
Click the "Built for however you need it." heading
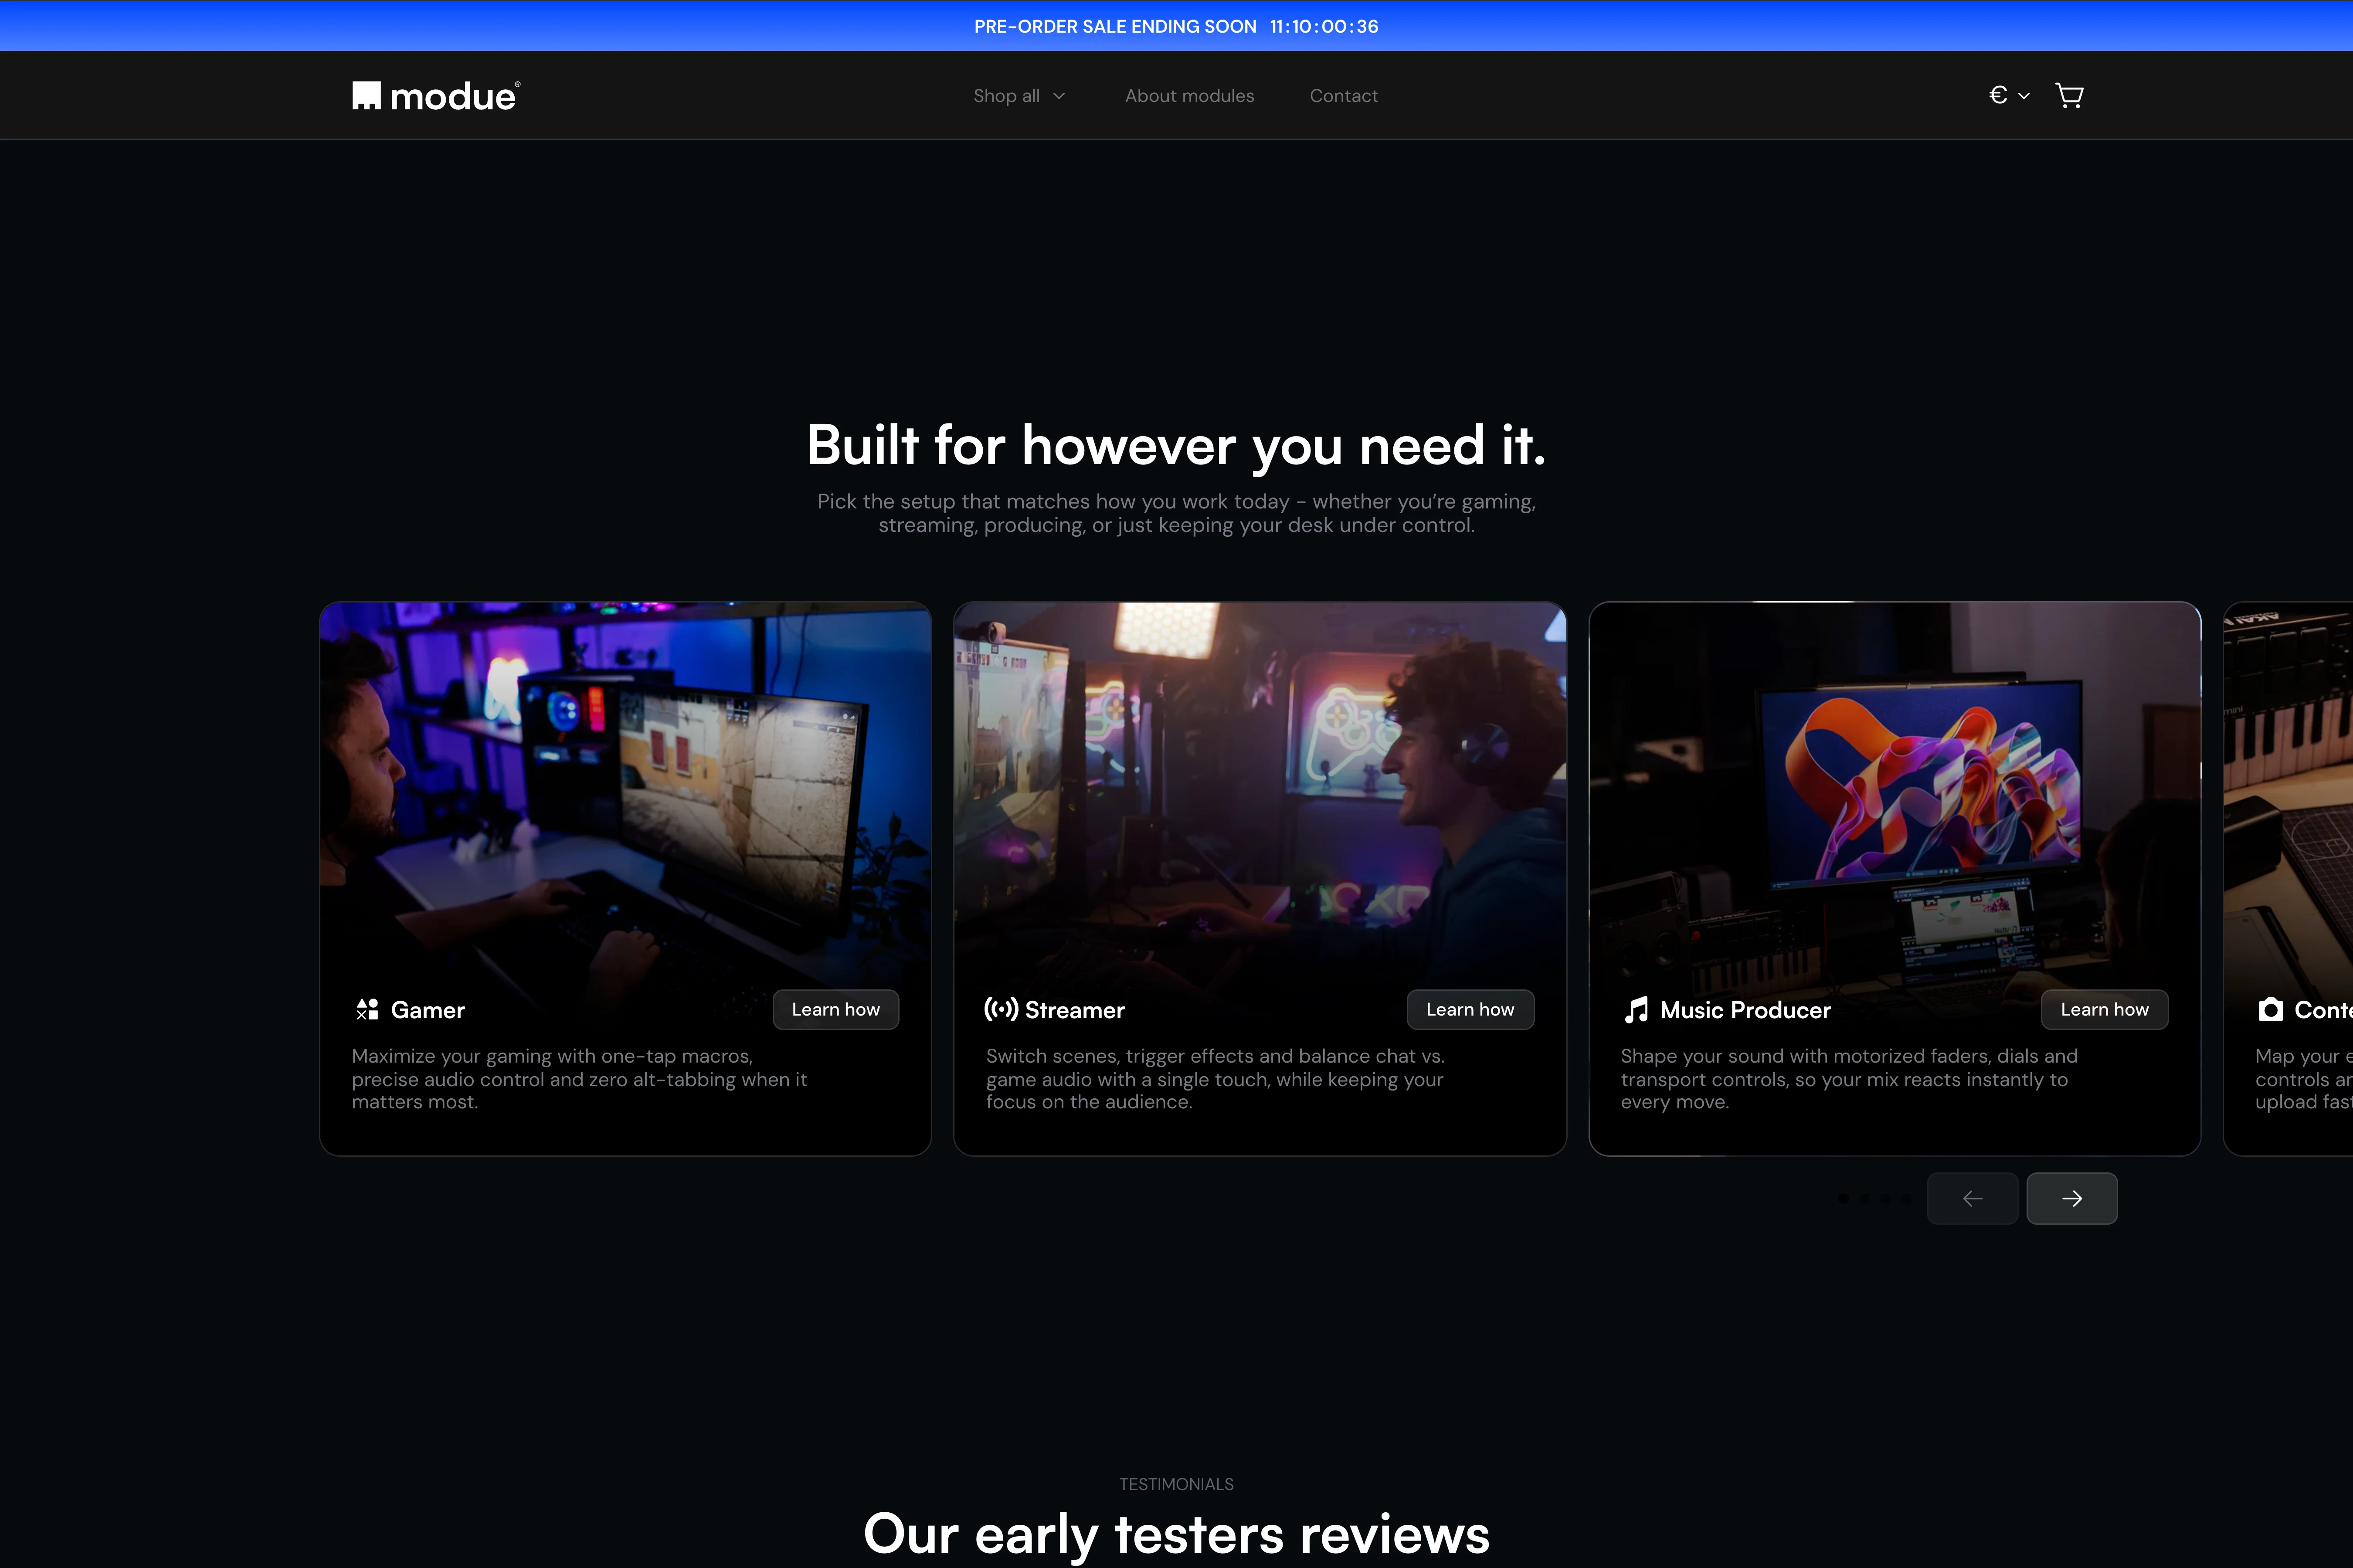click(x=1177, y=445)
